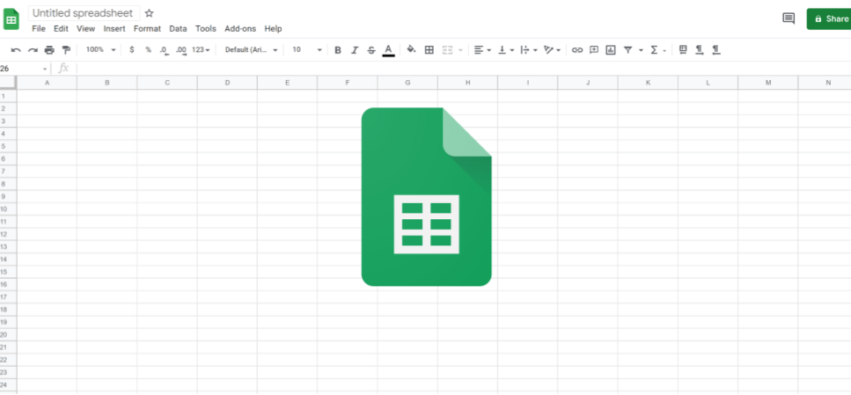Toggle italic formatting
The width and height of the screenshot is (851, 395).
coord(355,50)
